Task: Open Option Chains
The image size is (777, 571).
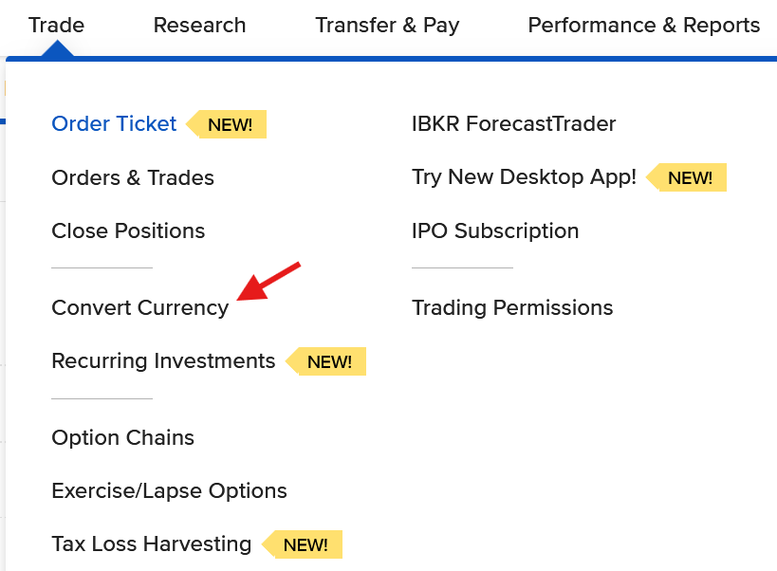Action: click(122, 438)
